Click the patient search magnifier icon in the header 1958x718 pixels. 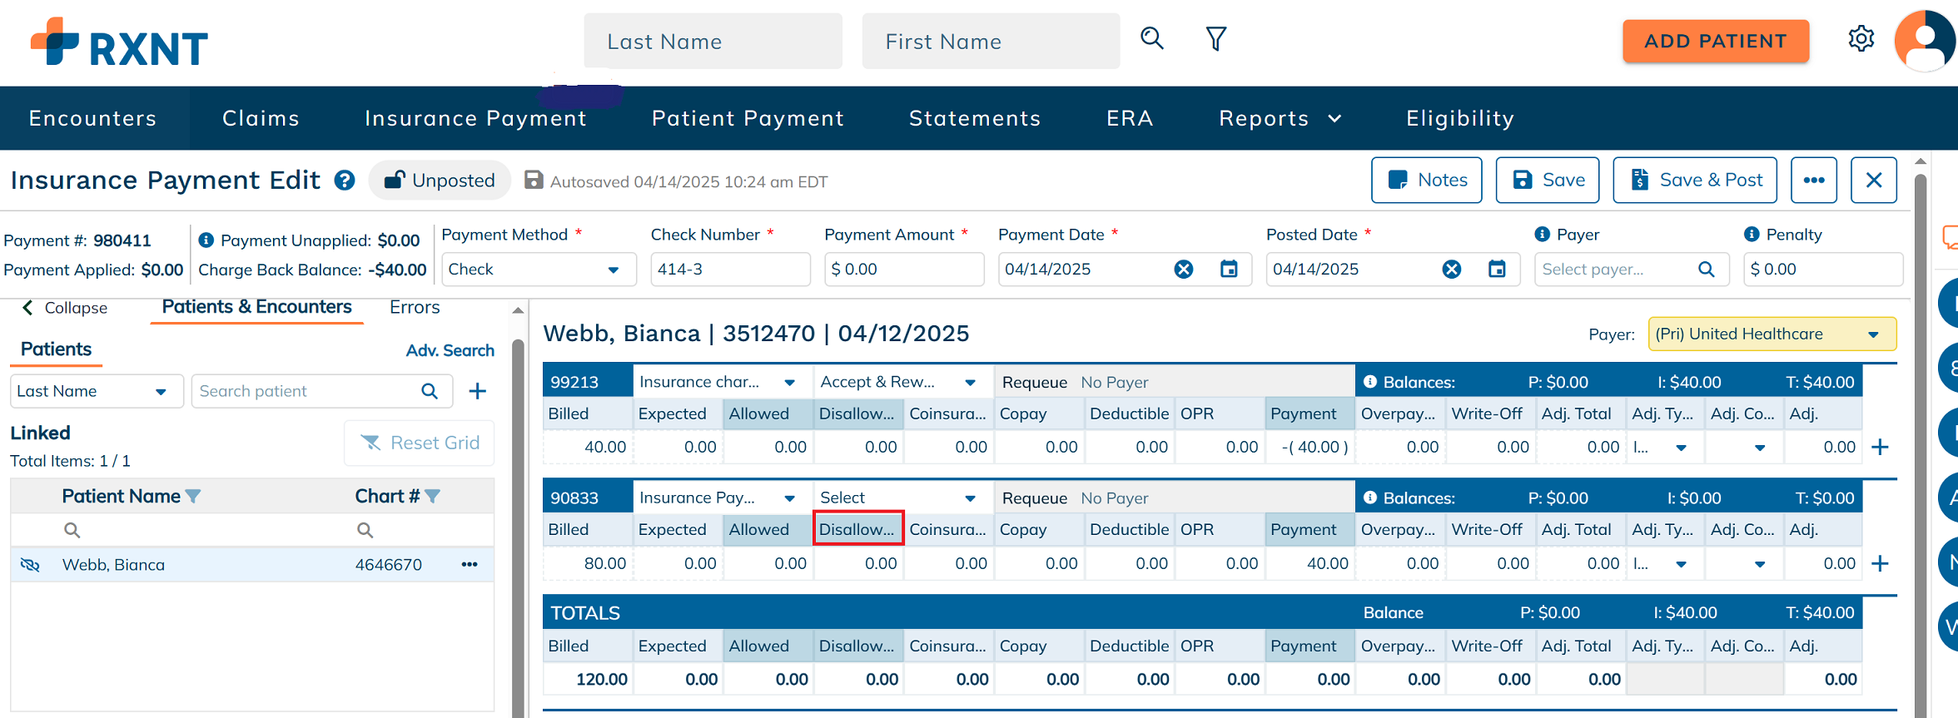click(1151, 38)
